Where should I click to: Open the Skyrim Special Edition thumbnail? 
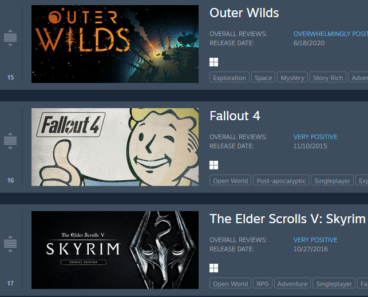pyautogui.click(x=115, y=250)
